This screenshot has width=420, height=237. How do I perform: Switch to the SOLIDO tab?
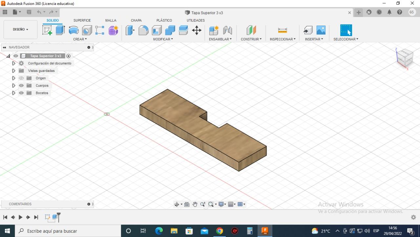(x=52, y=20)
